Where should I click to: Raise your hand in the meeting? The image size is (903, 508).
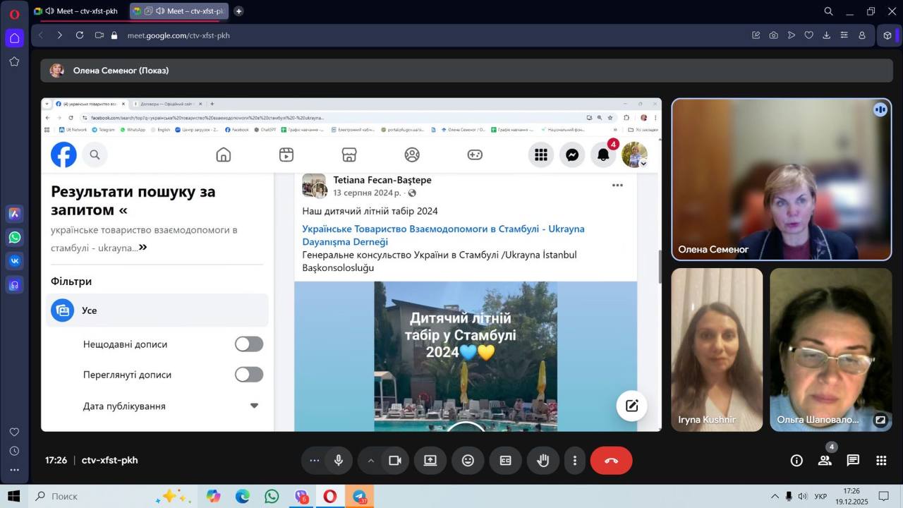pyautogui.click(x=543, y=461)
